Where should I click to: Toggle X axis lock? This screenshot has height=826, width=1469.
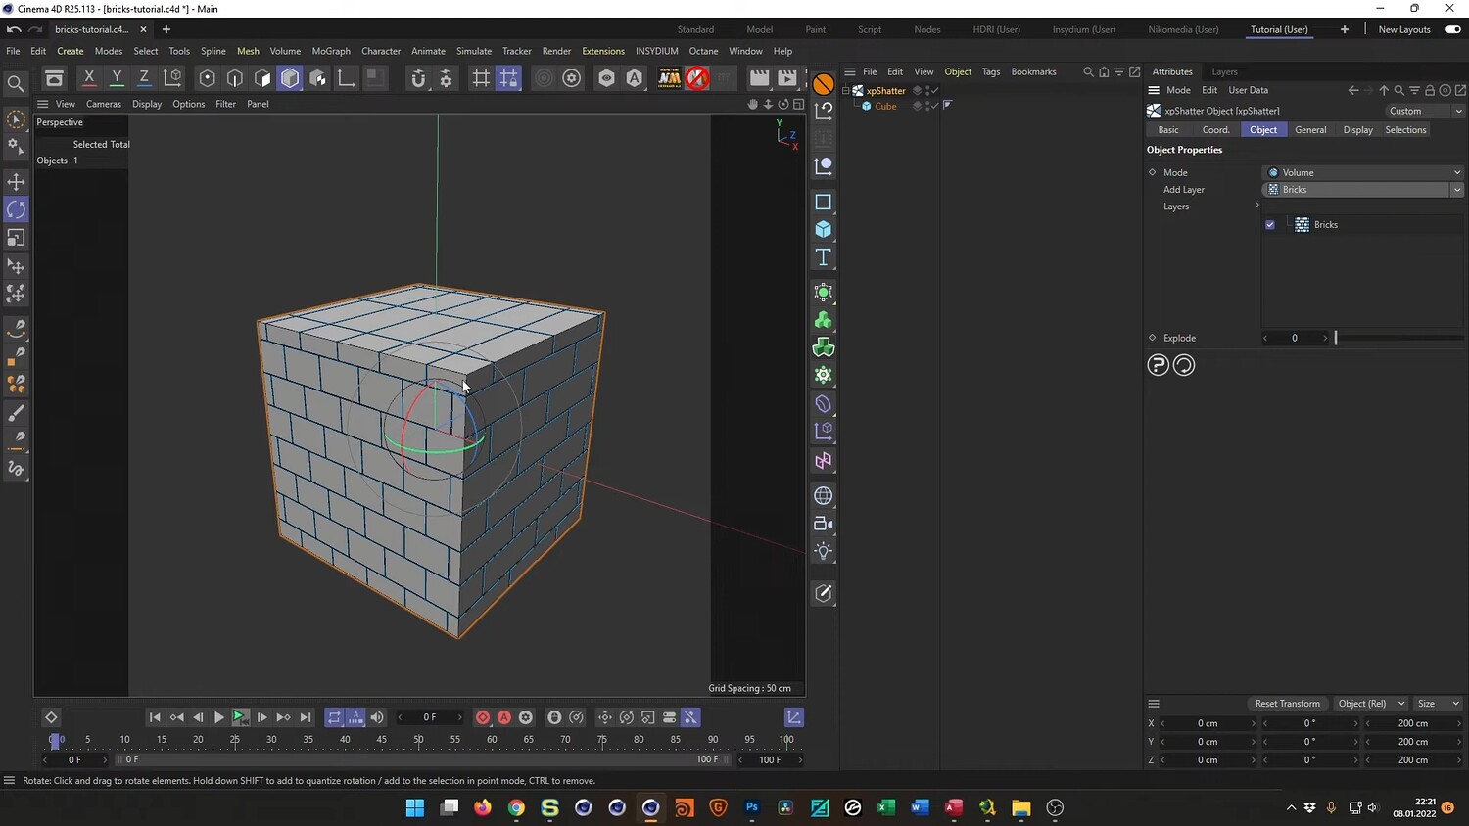(89, 77)
